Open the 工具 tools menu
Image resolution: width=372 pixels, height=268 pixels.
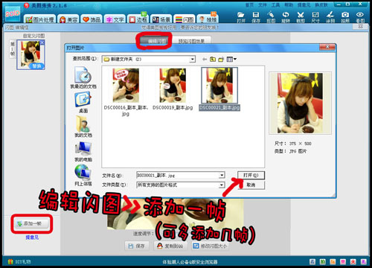275,4
